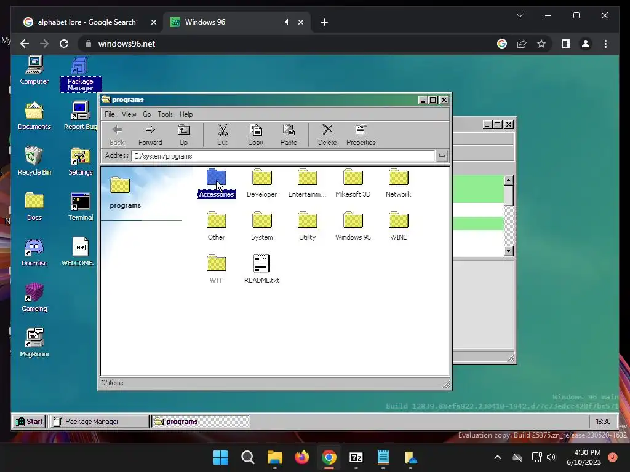Open the Windows 95 folder

(353, 226)
